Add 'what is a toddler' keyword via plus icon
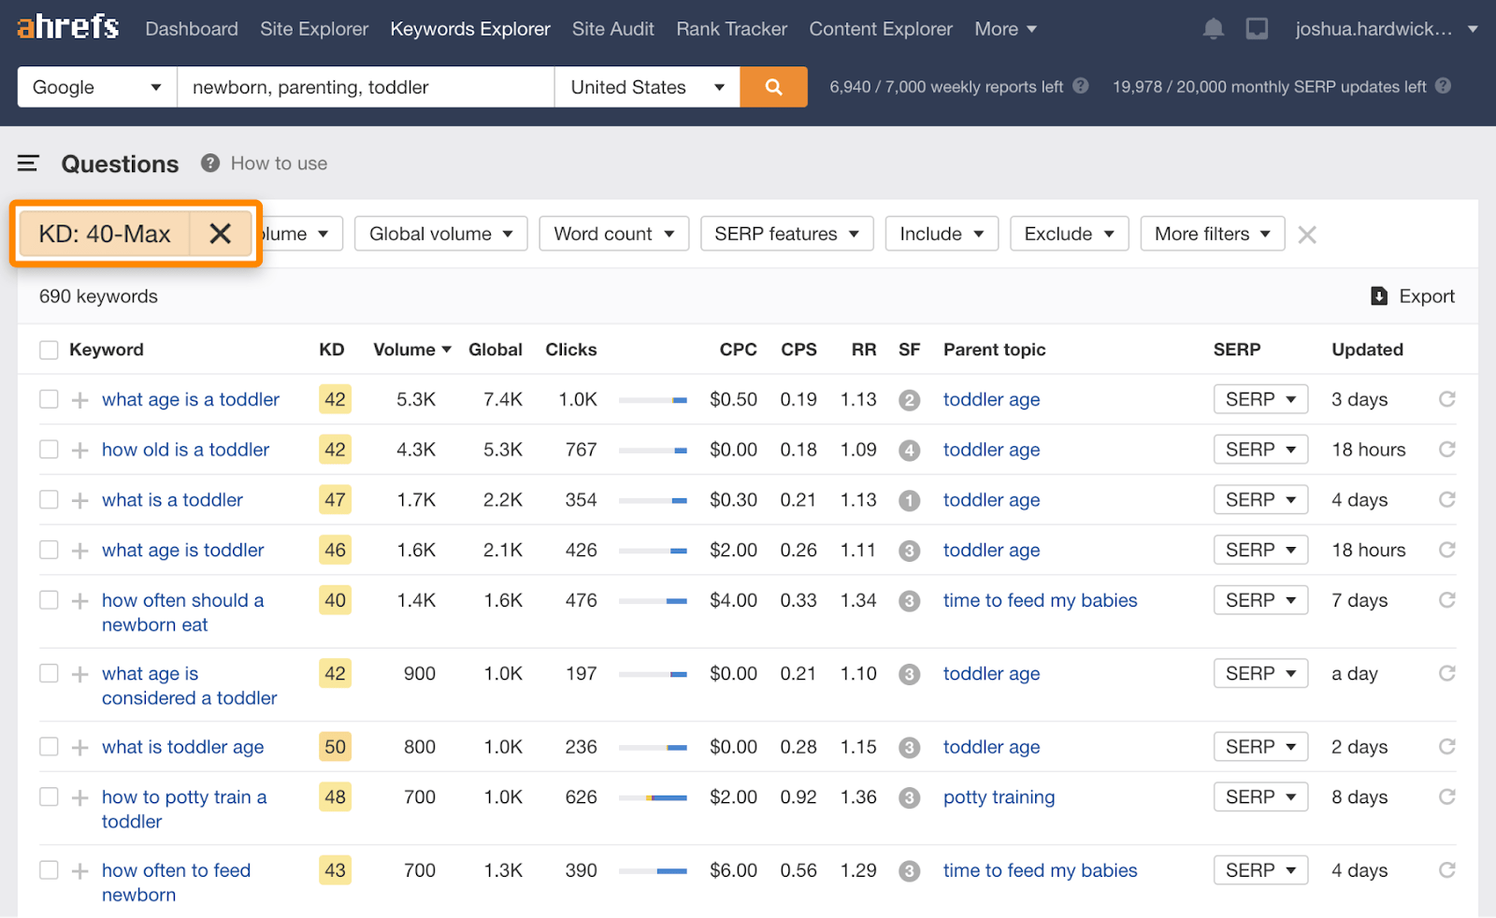 click(80, 500)
